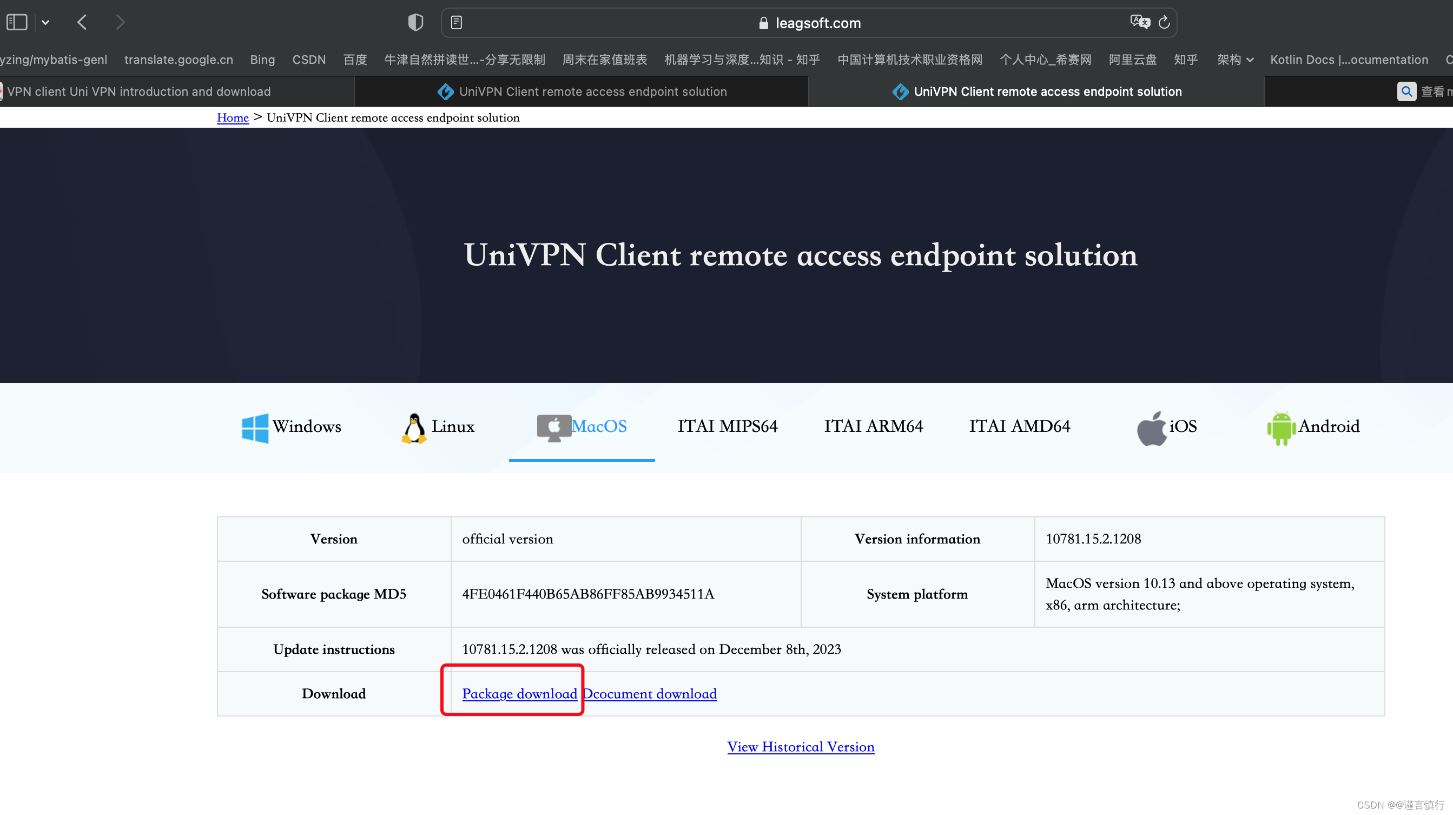Open View Historical Version link

coord(800,747)
